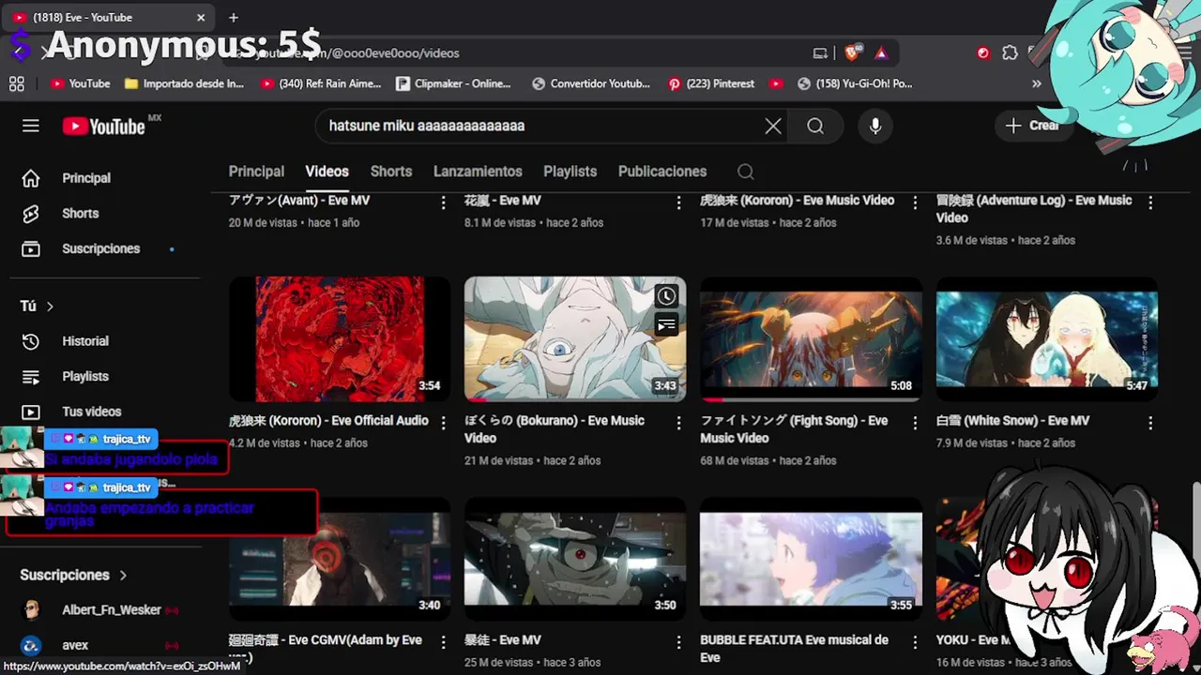Click the Brave Shields lion icon
Viewport: 1201px width, 675px height.
coord(852,53)
